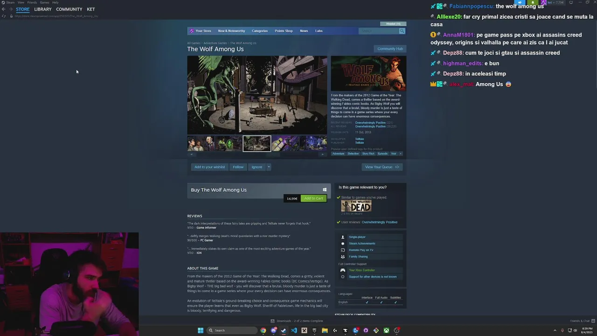Image resolution: width=597 pixels, height=336 pixels.
Task: Open Visual Studio Code from taskbar
Action: 294,330
